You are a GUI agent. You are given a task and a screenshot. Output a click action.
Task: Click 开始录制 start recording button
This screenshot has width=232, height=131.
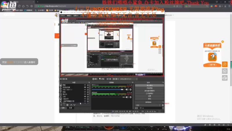click(149, 88)
